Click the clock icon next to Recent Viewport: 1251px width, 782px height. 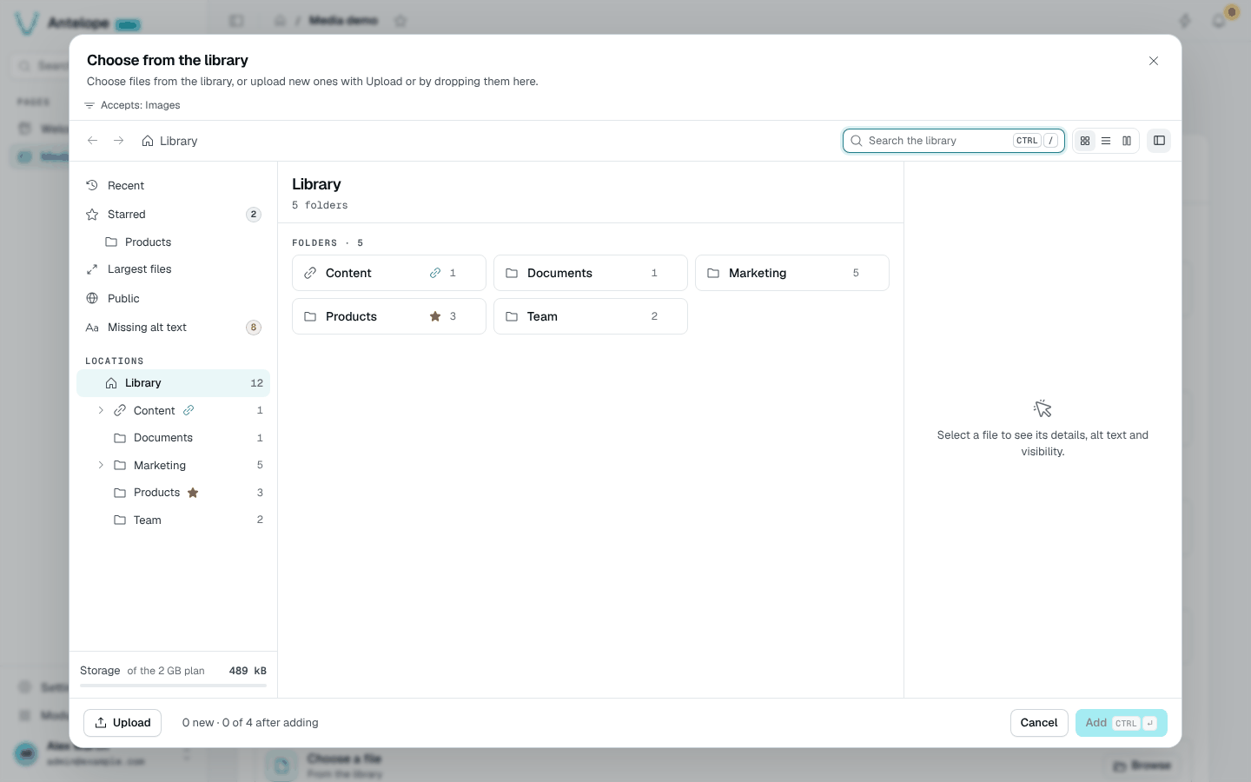(x=92, y=186)
